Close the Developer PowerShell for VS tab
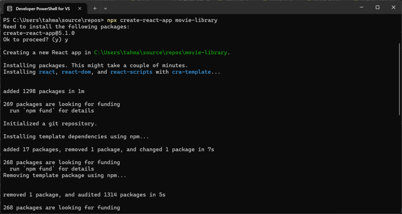The width and height of the screenshot is (402, 214). tap(81, 8)
